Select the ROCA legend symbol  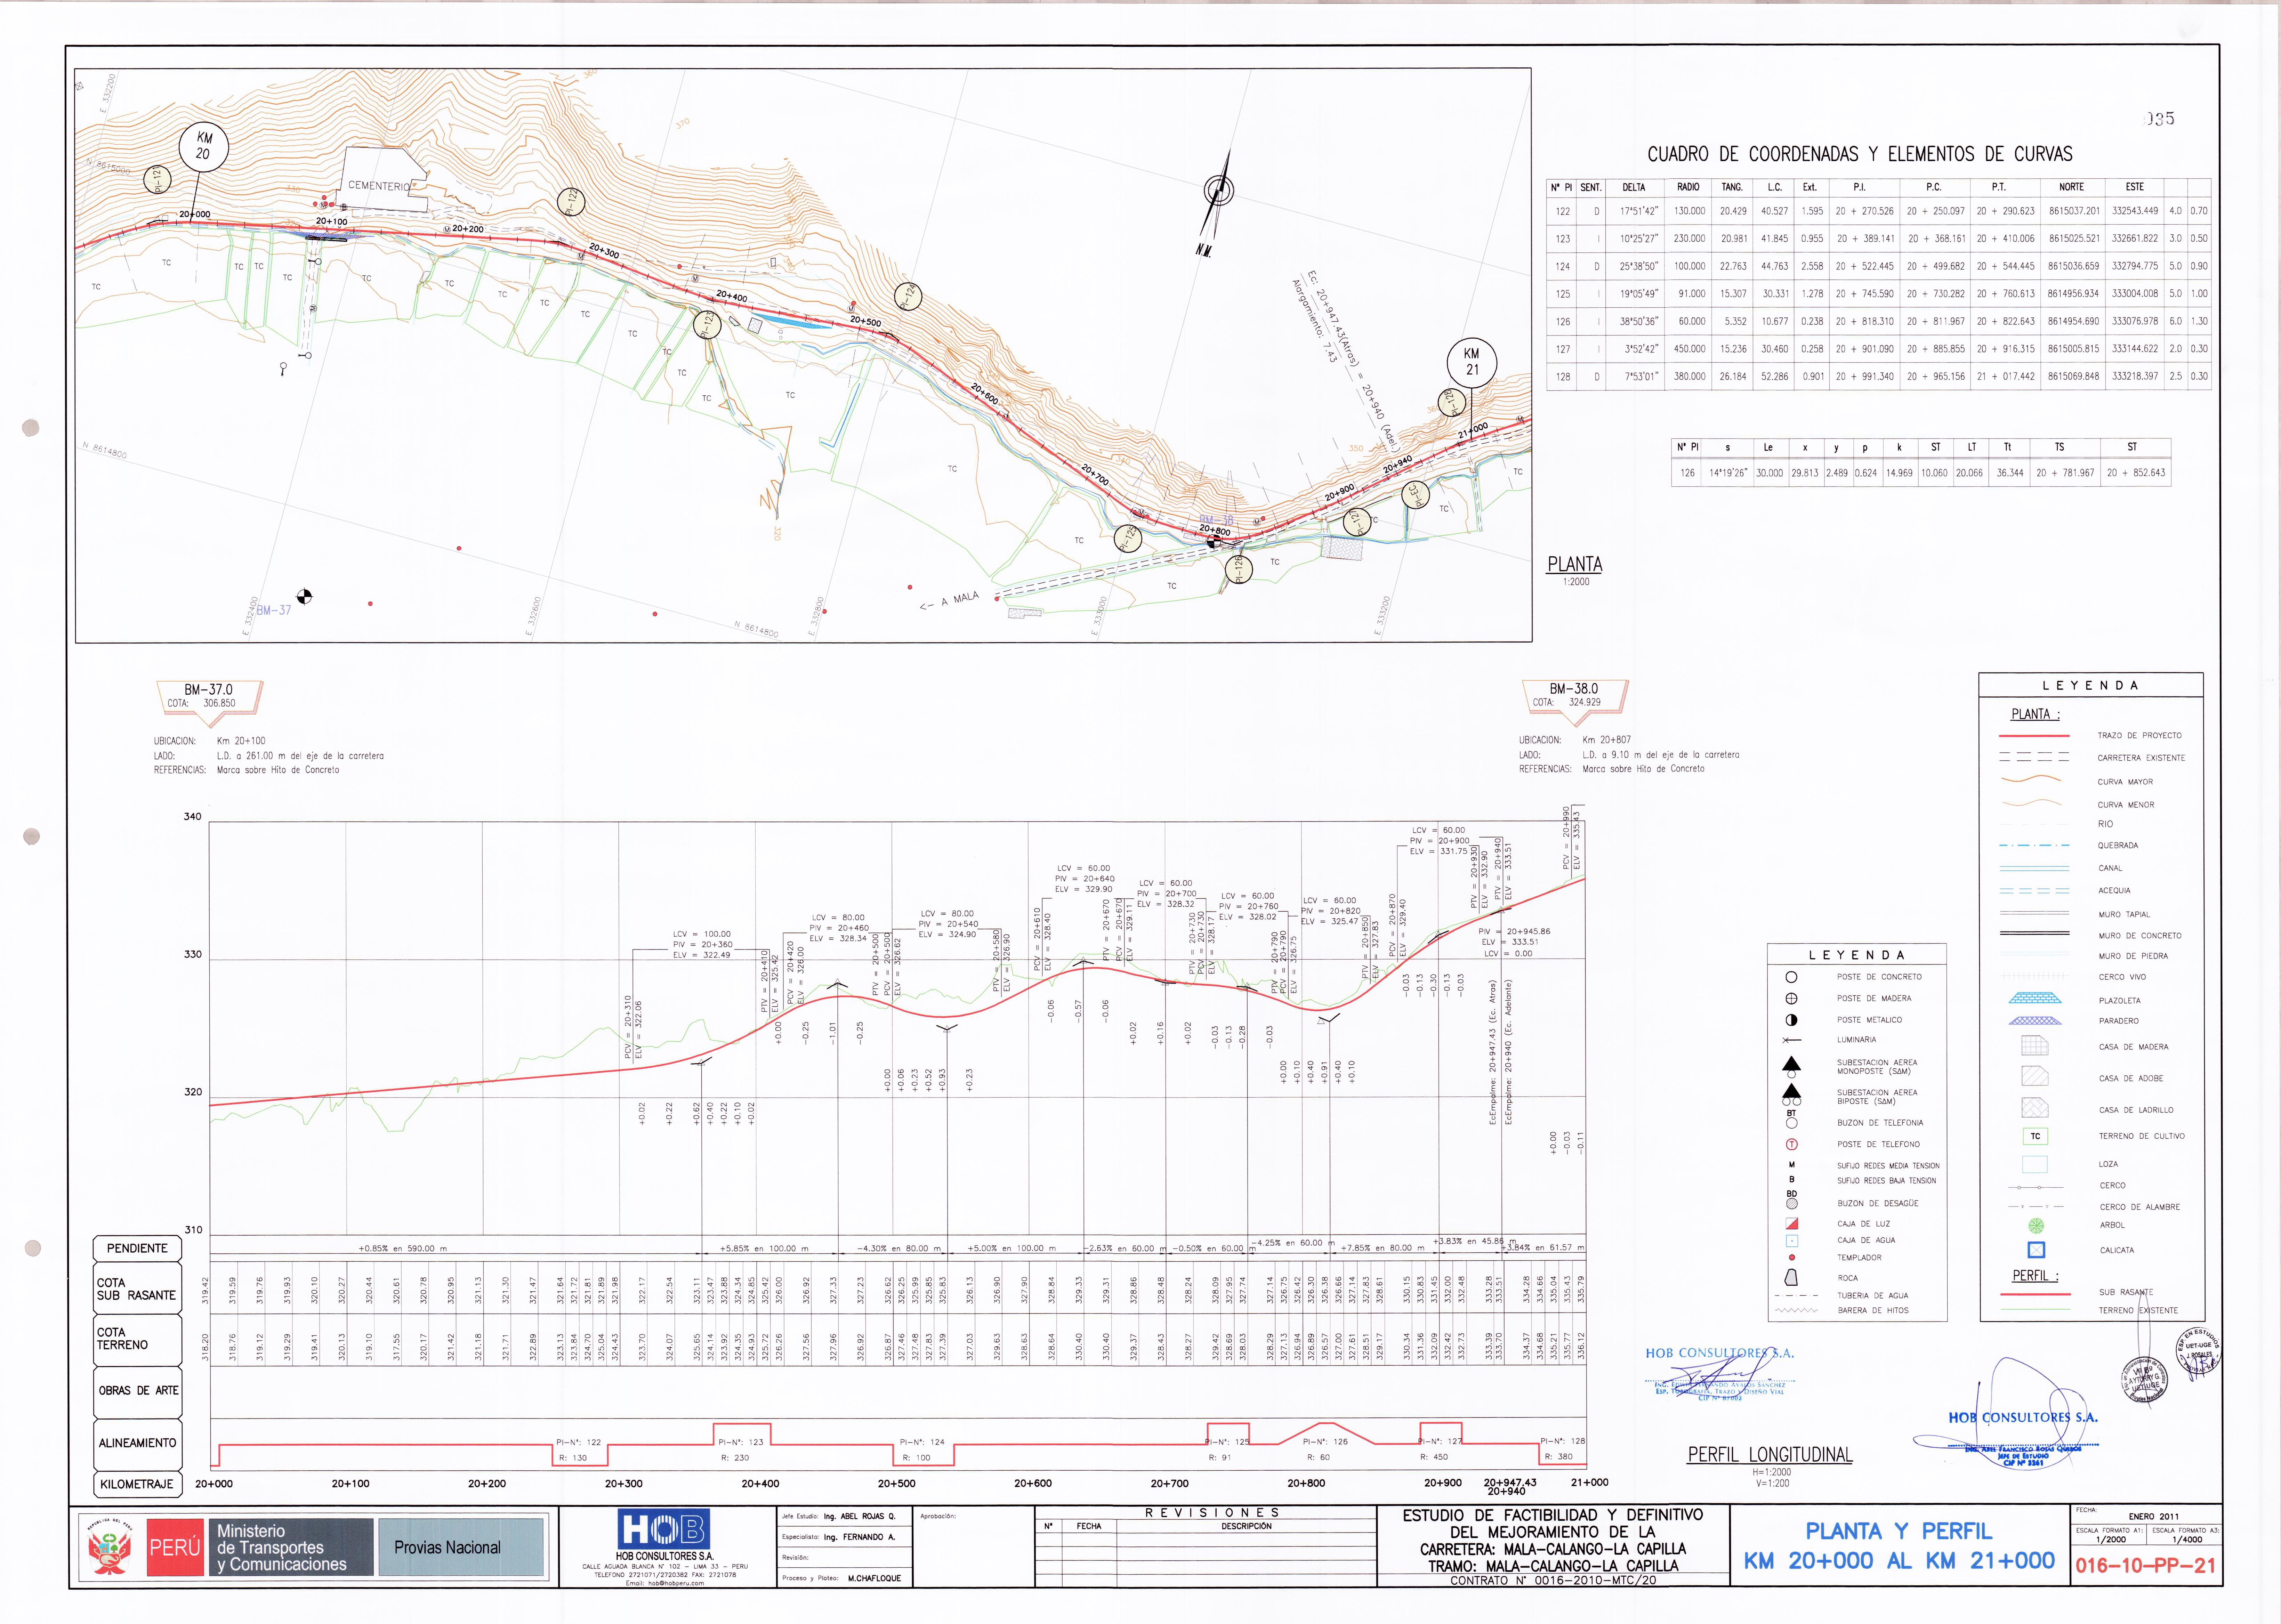point(1791,1277)
